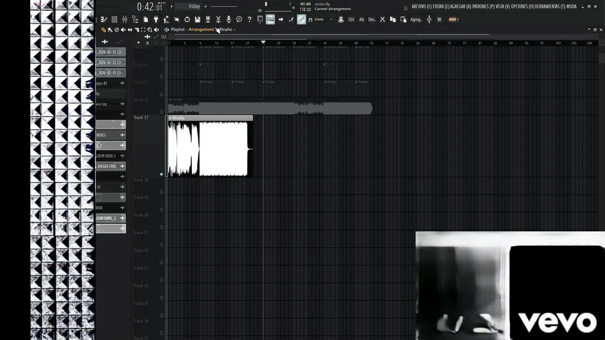Select the slip tool double arrow icon
The width and height of the screenshot is (605, 340).
(130, 29)
